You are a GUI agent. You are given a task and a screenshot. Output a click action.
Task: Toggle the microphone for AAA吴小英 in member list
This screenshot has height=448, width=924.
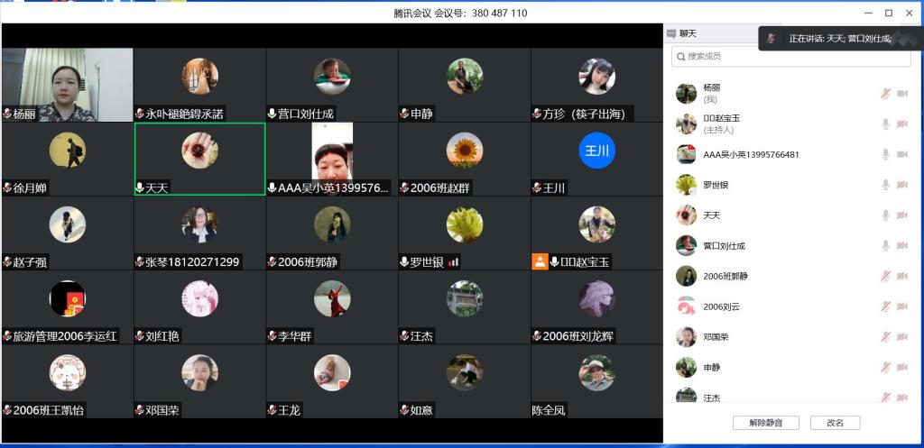[x=885, y=154]
